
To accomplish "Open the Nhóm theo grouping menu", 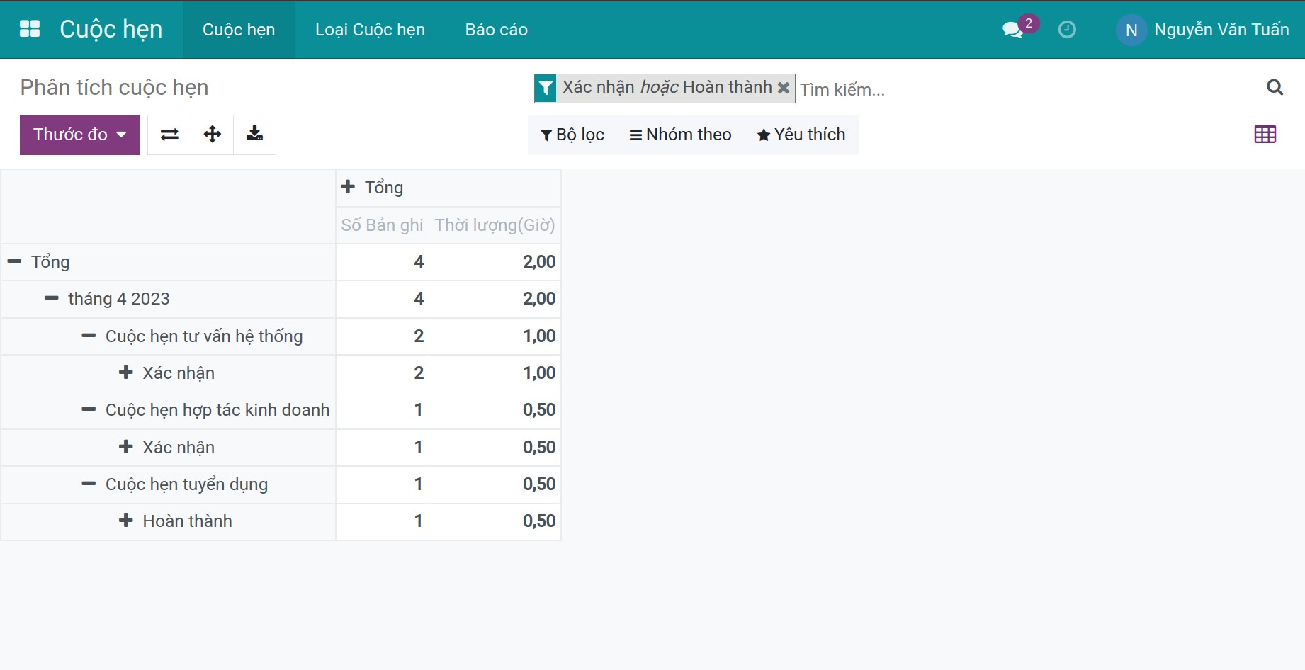I will click(x=680, y=135).
